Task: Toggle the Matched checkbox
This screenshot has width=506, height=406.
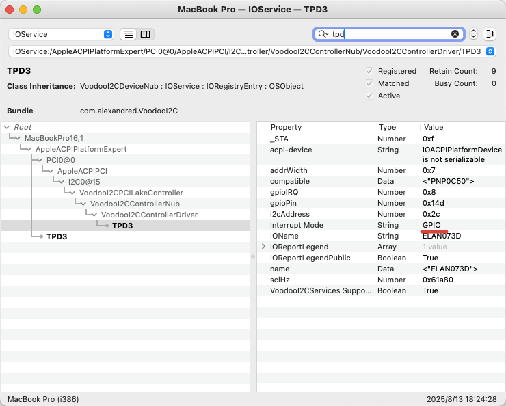Action: pyautogui.click(x=369, y=83)
